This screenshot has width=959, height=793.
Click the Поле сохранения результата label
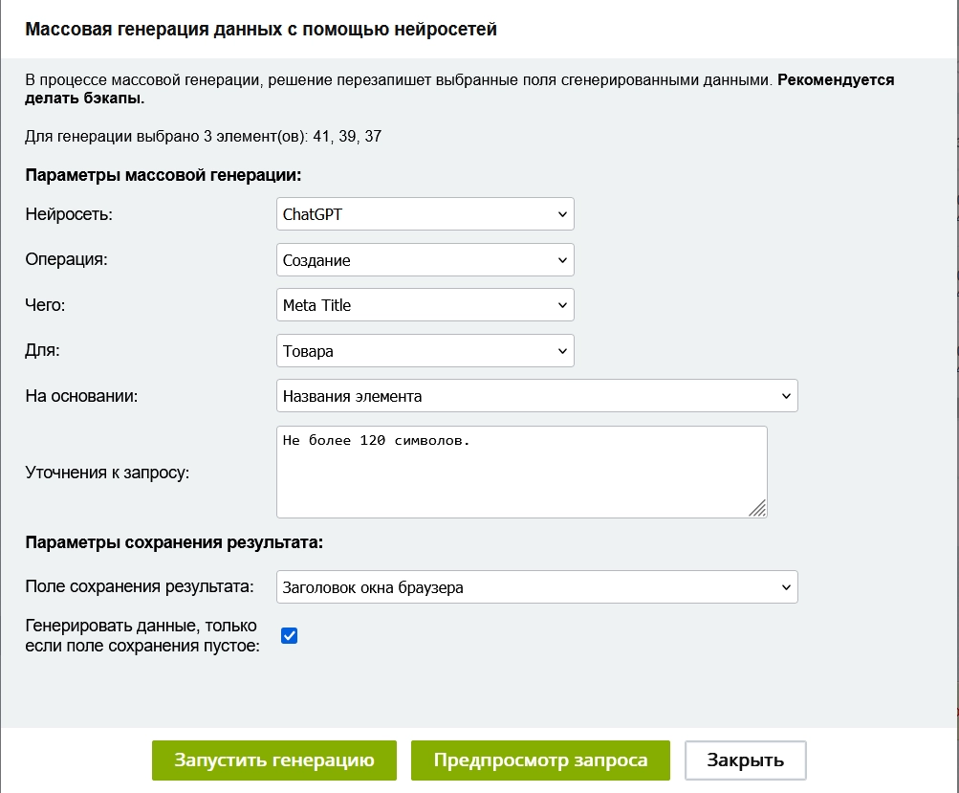coord(139,587)
